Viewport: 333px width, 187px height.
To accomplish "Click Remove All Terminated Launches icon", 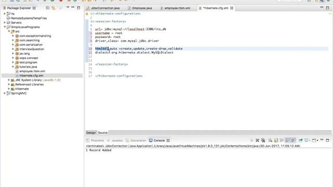I will click(263, 140).
